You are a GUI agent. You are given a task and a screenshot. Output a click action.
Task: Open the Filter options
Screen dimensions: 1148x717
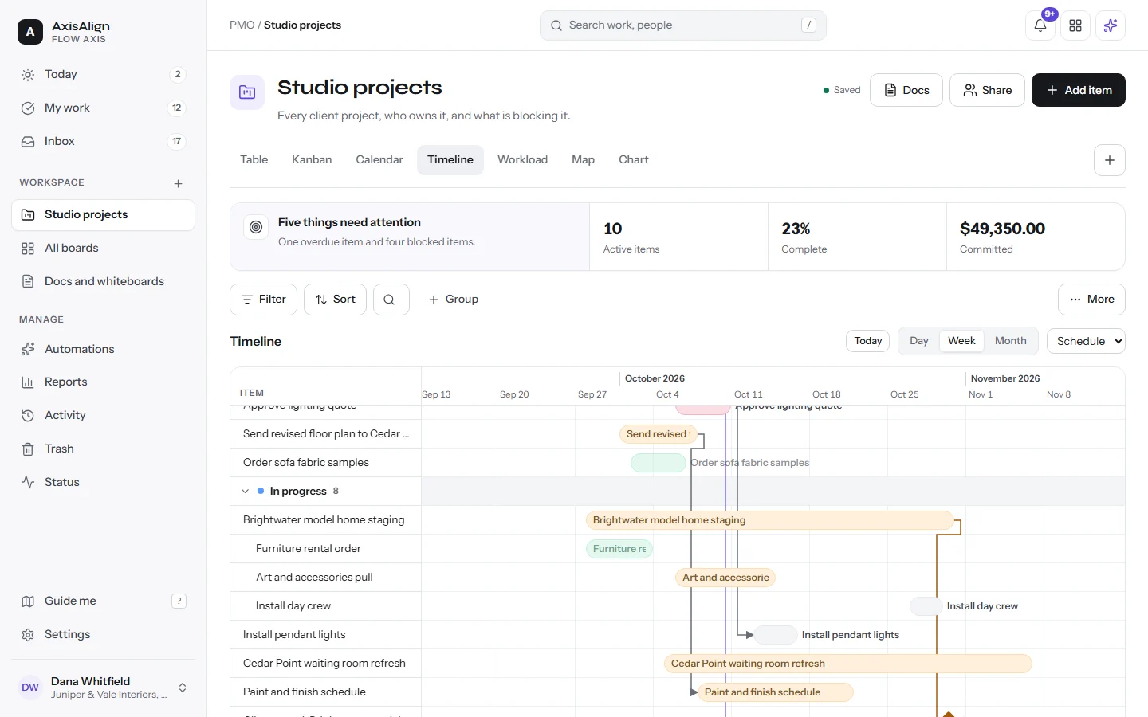point(263,300)
